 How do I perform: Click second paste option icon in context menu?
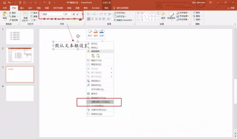click(x=98, y=56)
